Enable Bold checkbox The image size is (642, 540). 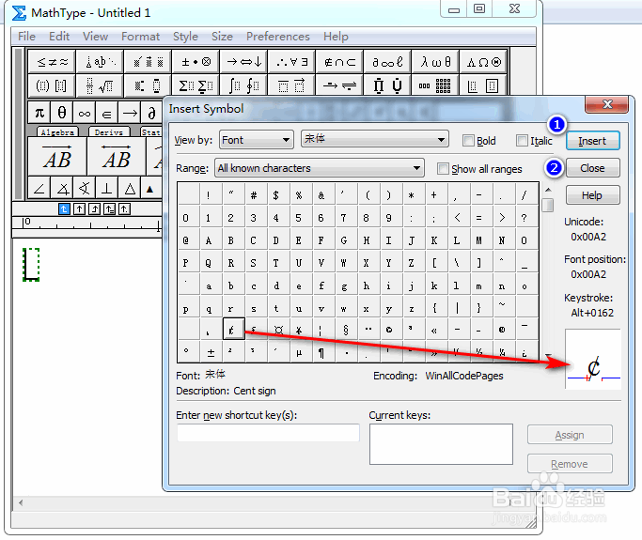tap(468, 141)
